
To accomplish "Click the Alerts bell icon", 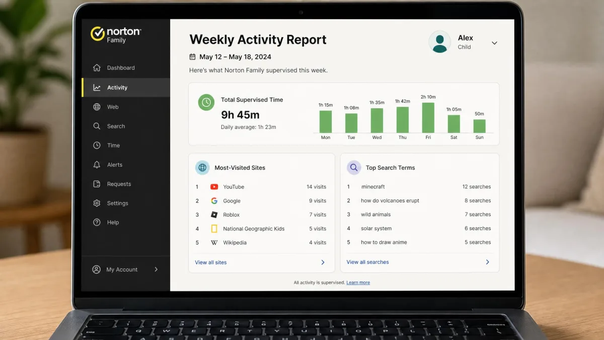I will coord(97,165).
